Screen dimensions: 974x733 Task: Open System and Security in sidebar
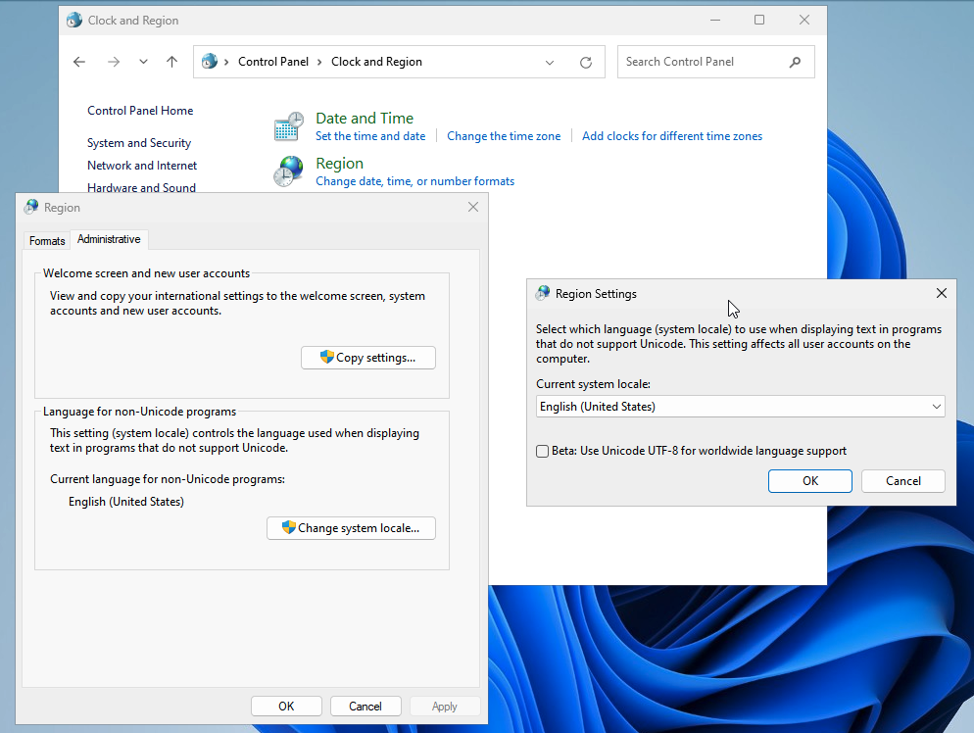coord(139,143)
